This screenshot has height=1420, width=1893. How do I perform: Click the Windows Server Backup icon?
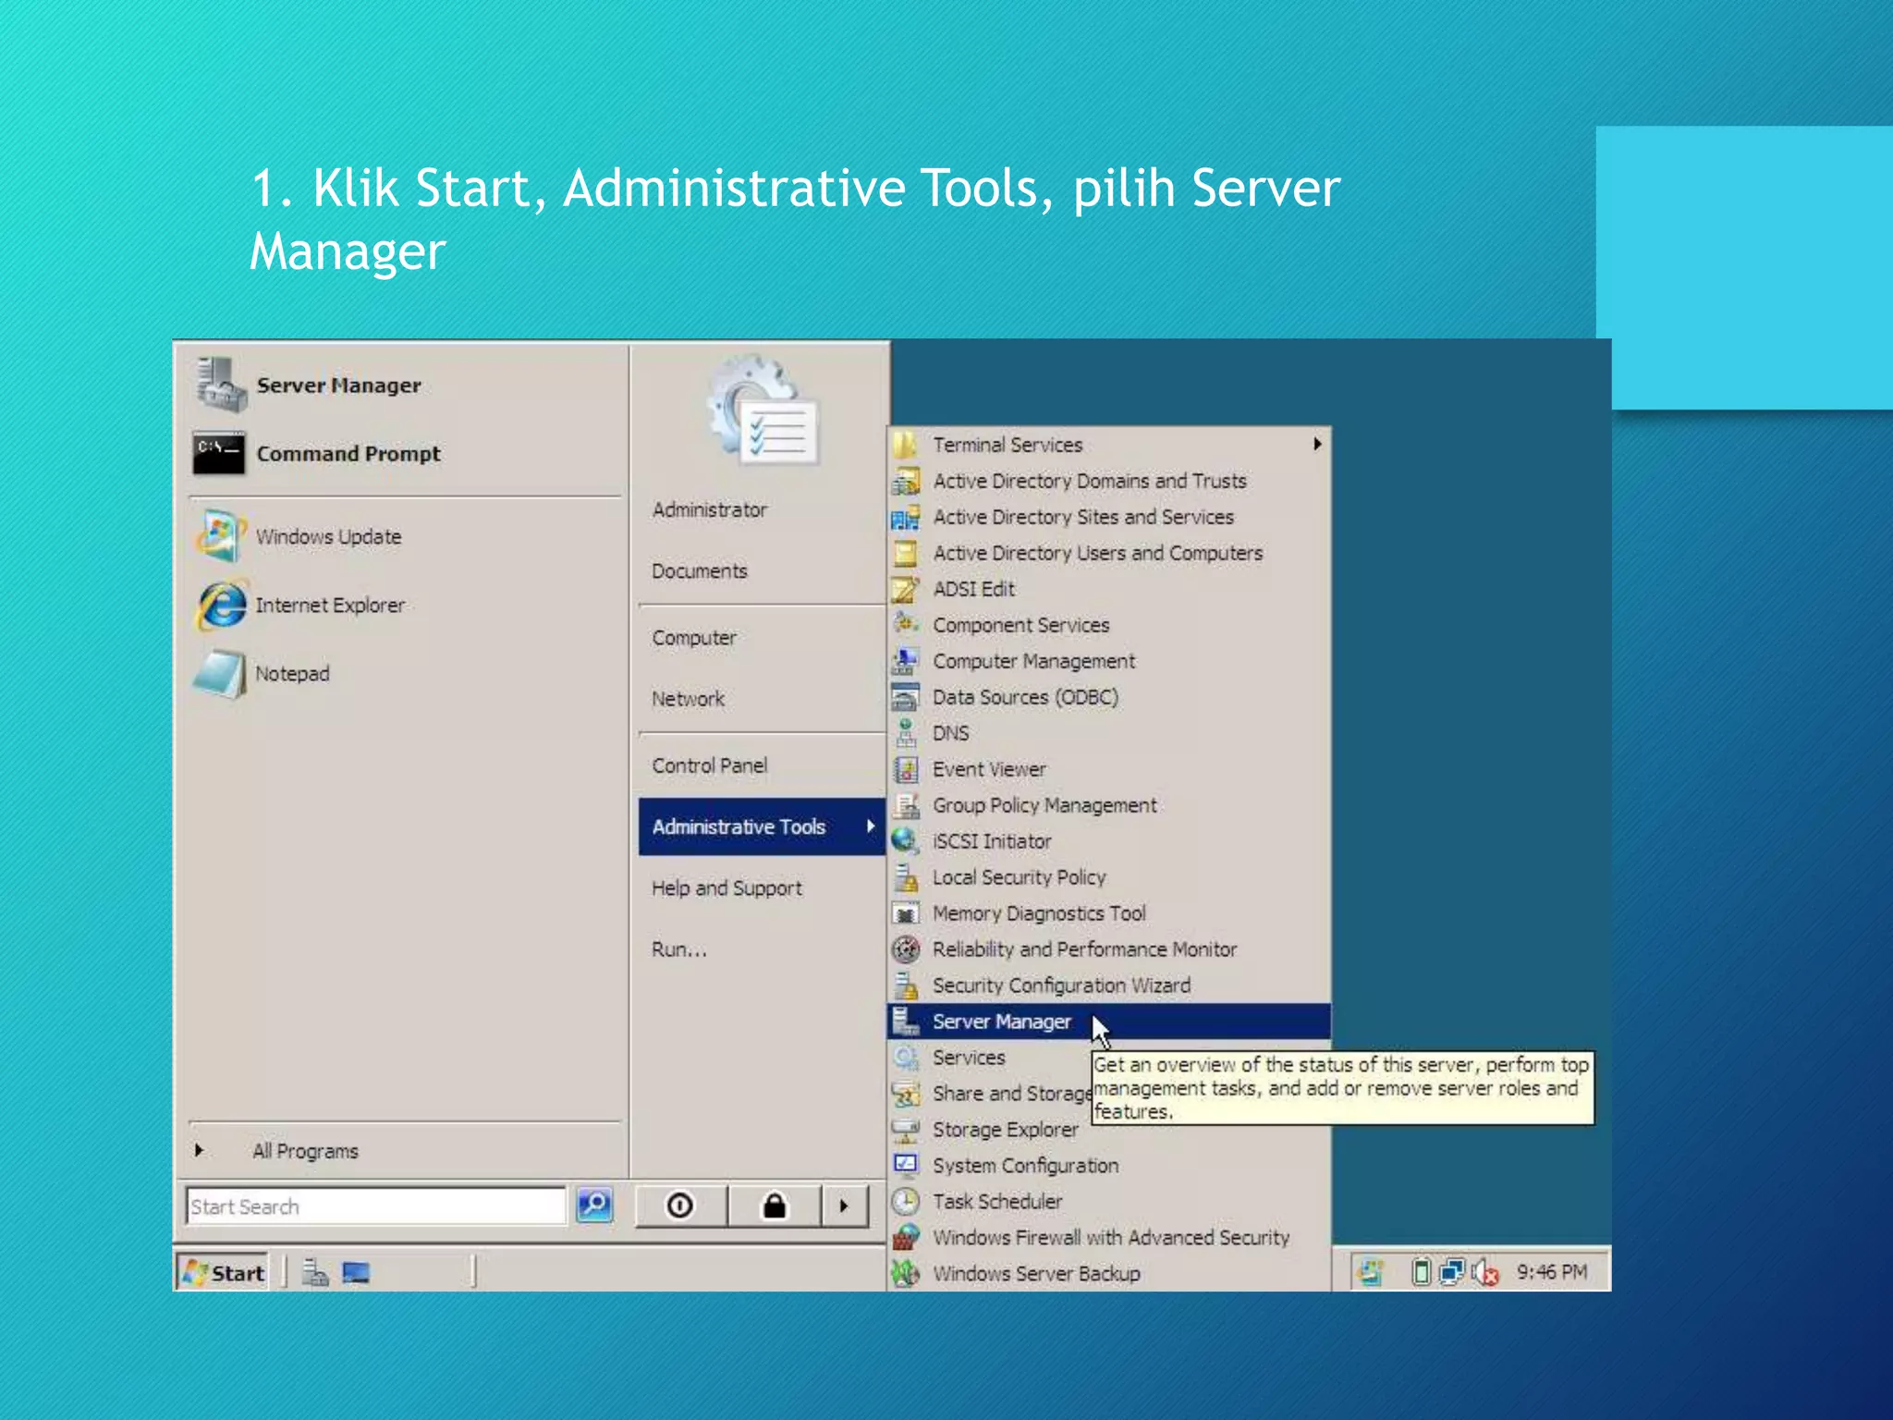(x=906, y=1274)
